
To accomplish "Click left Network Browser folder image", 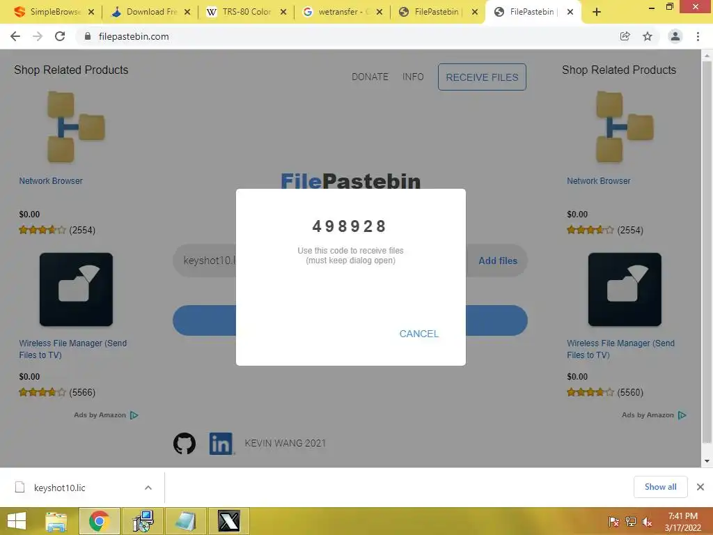I will coord(76,127).
